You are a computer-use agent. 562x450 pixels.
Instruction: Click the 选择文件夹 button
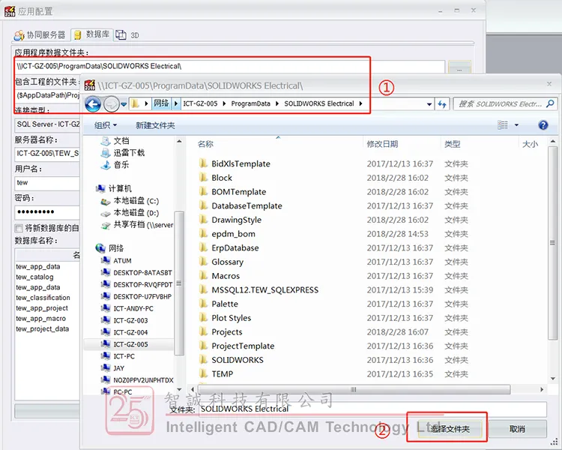coord(450,429)
